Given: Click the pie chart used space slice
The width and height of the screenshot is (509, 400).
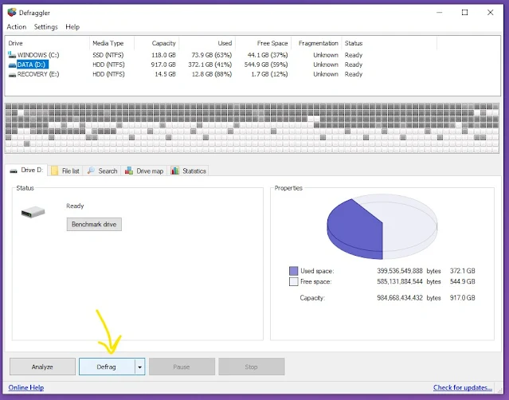Looking at the screenshot, I should coord(354,230).
